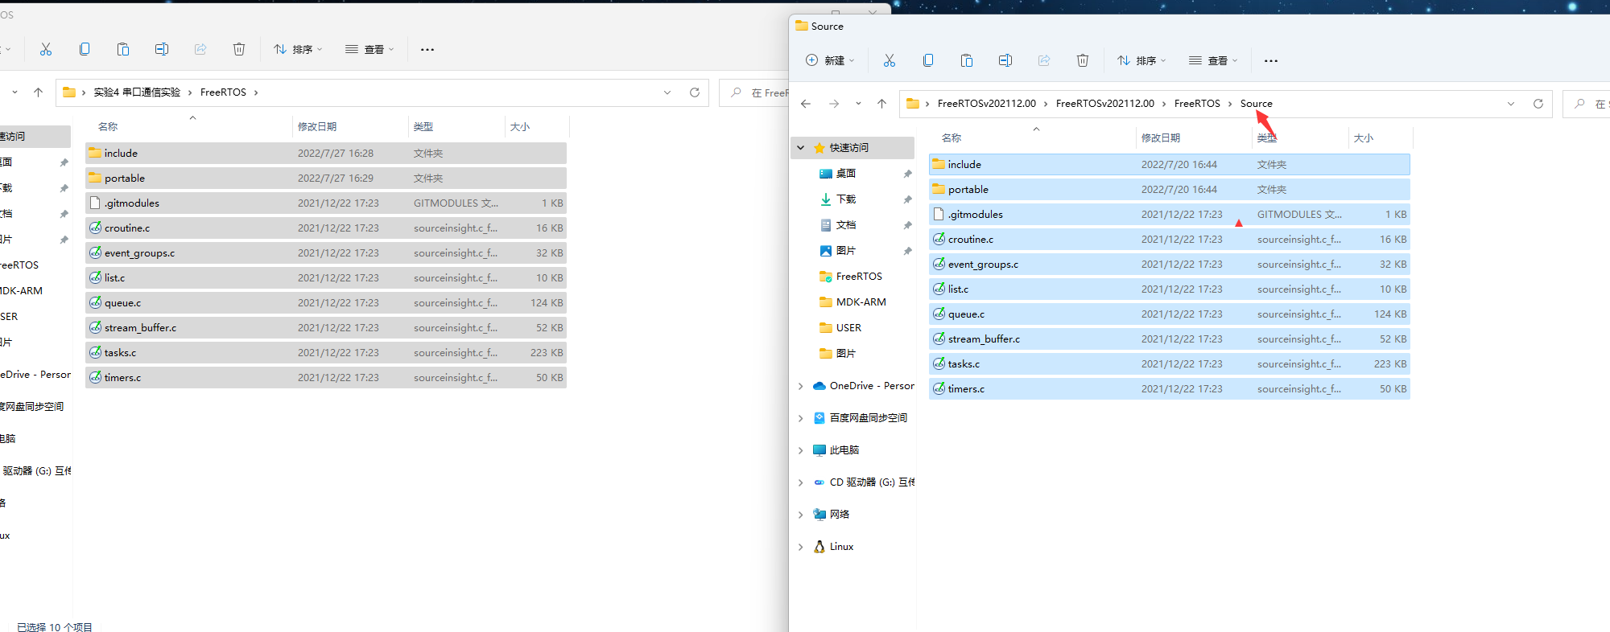Select croutine.c in FreeRTOS window
This screenshot has height=632, width=1610.
tap(326, 228)
